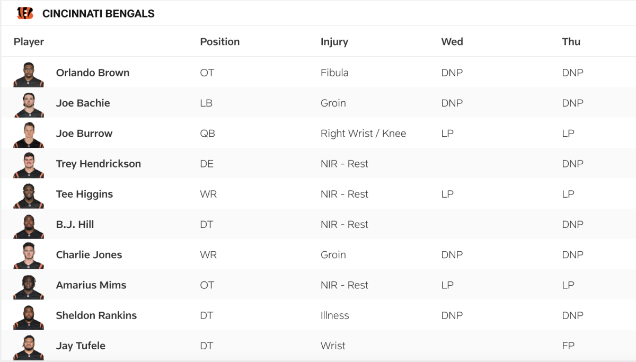The height and width of the screenshot is (362, 636).
Task: Open Amarius Mims' player photo
Action: [x=29, y=286]
